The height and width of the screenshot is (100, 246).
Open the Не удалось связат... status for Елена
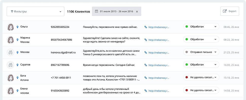[201, 90]
